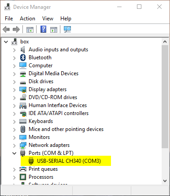This screenshot has width=170, height=196.
Task: Click the Show/Hide Action Pane toolbar icon
Action: pos(54,30)
